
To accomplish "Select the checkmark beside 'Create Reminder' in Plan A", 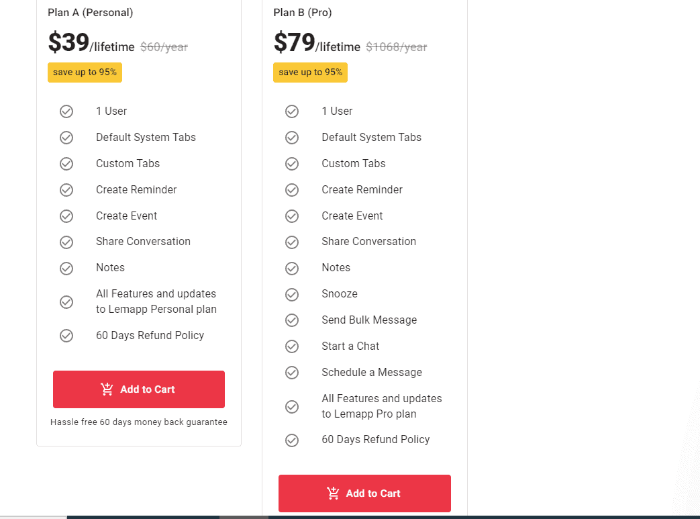I will [66, 189].
